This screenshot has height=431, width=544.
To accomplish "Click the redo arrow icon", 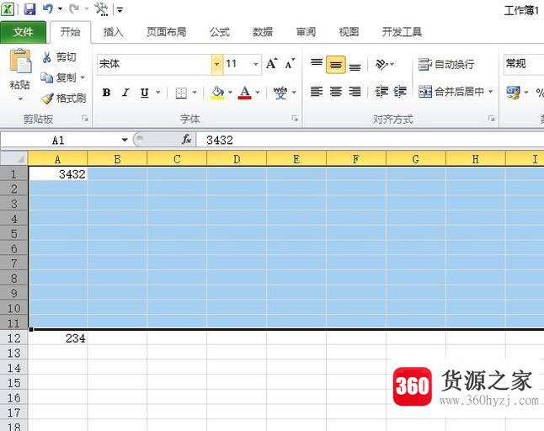I will (x=73, y=8).
